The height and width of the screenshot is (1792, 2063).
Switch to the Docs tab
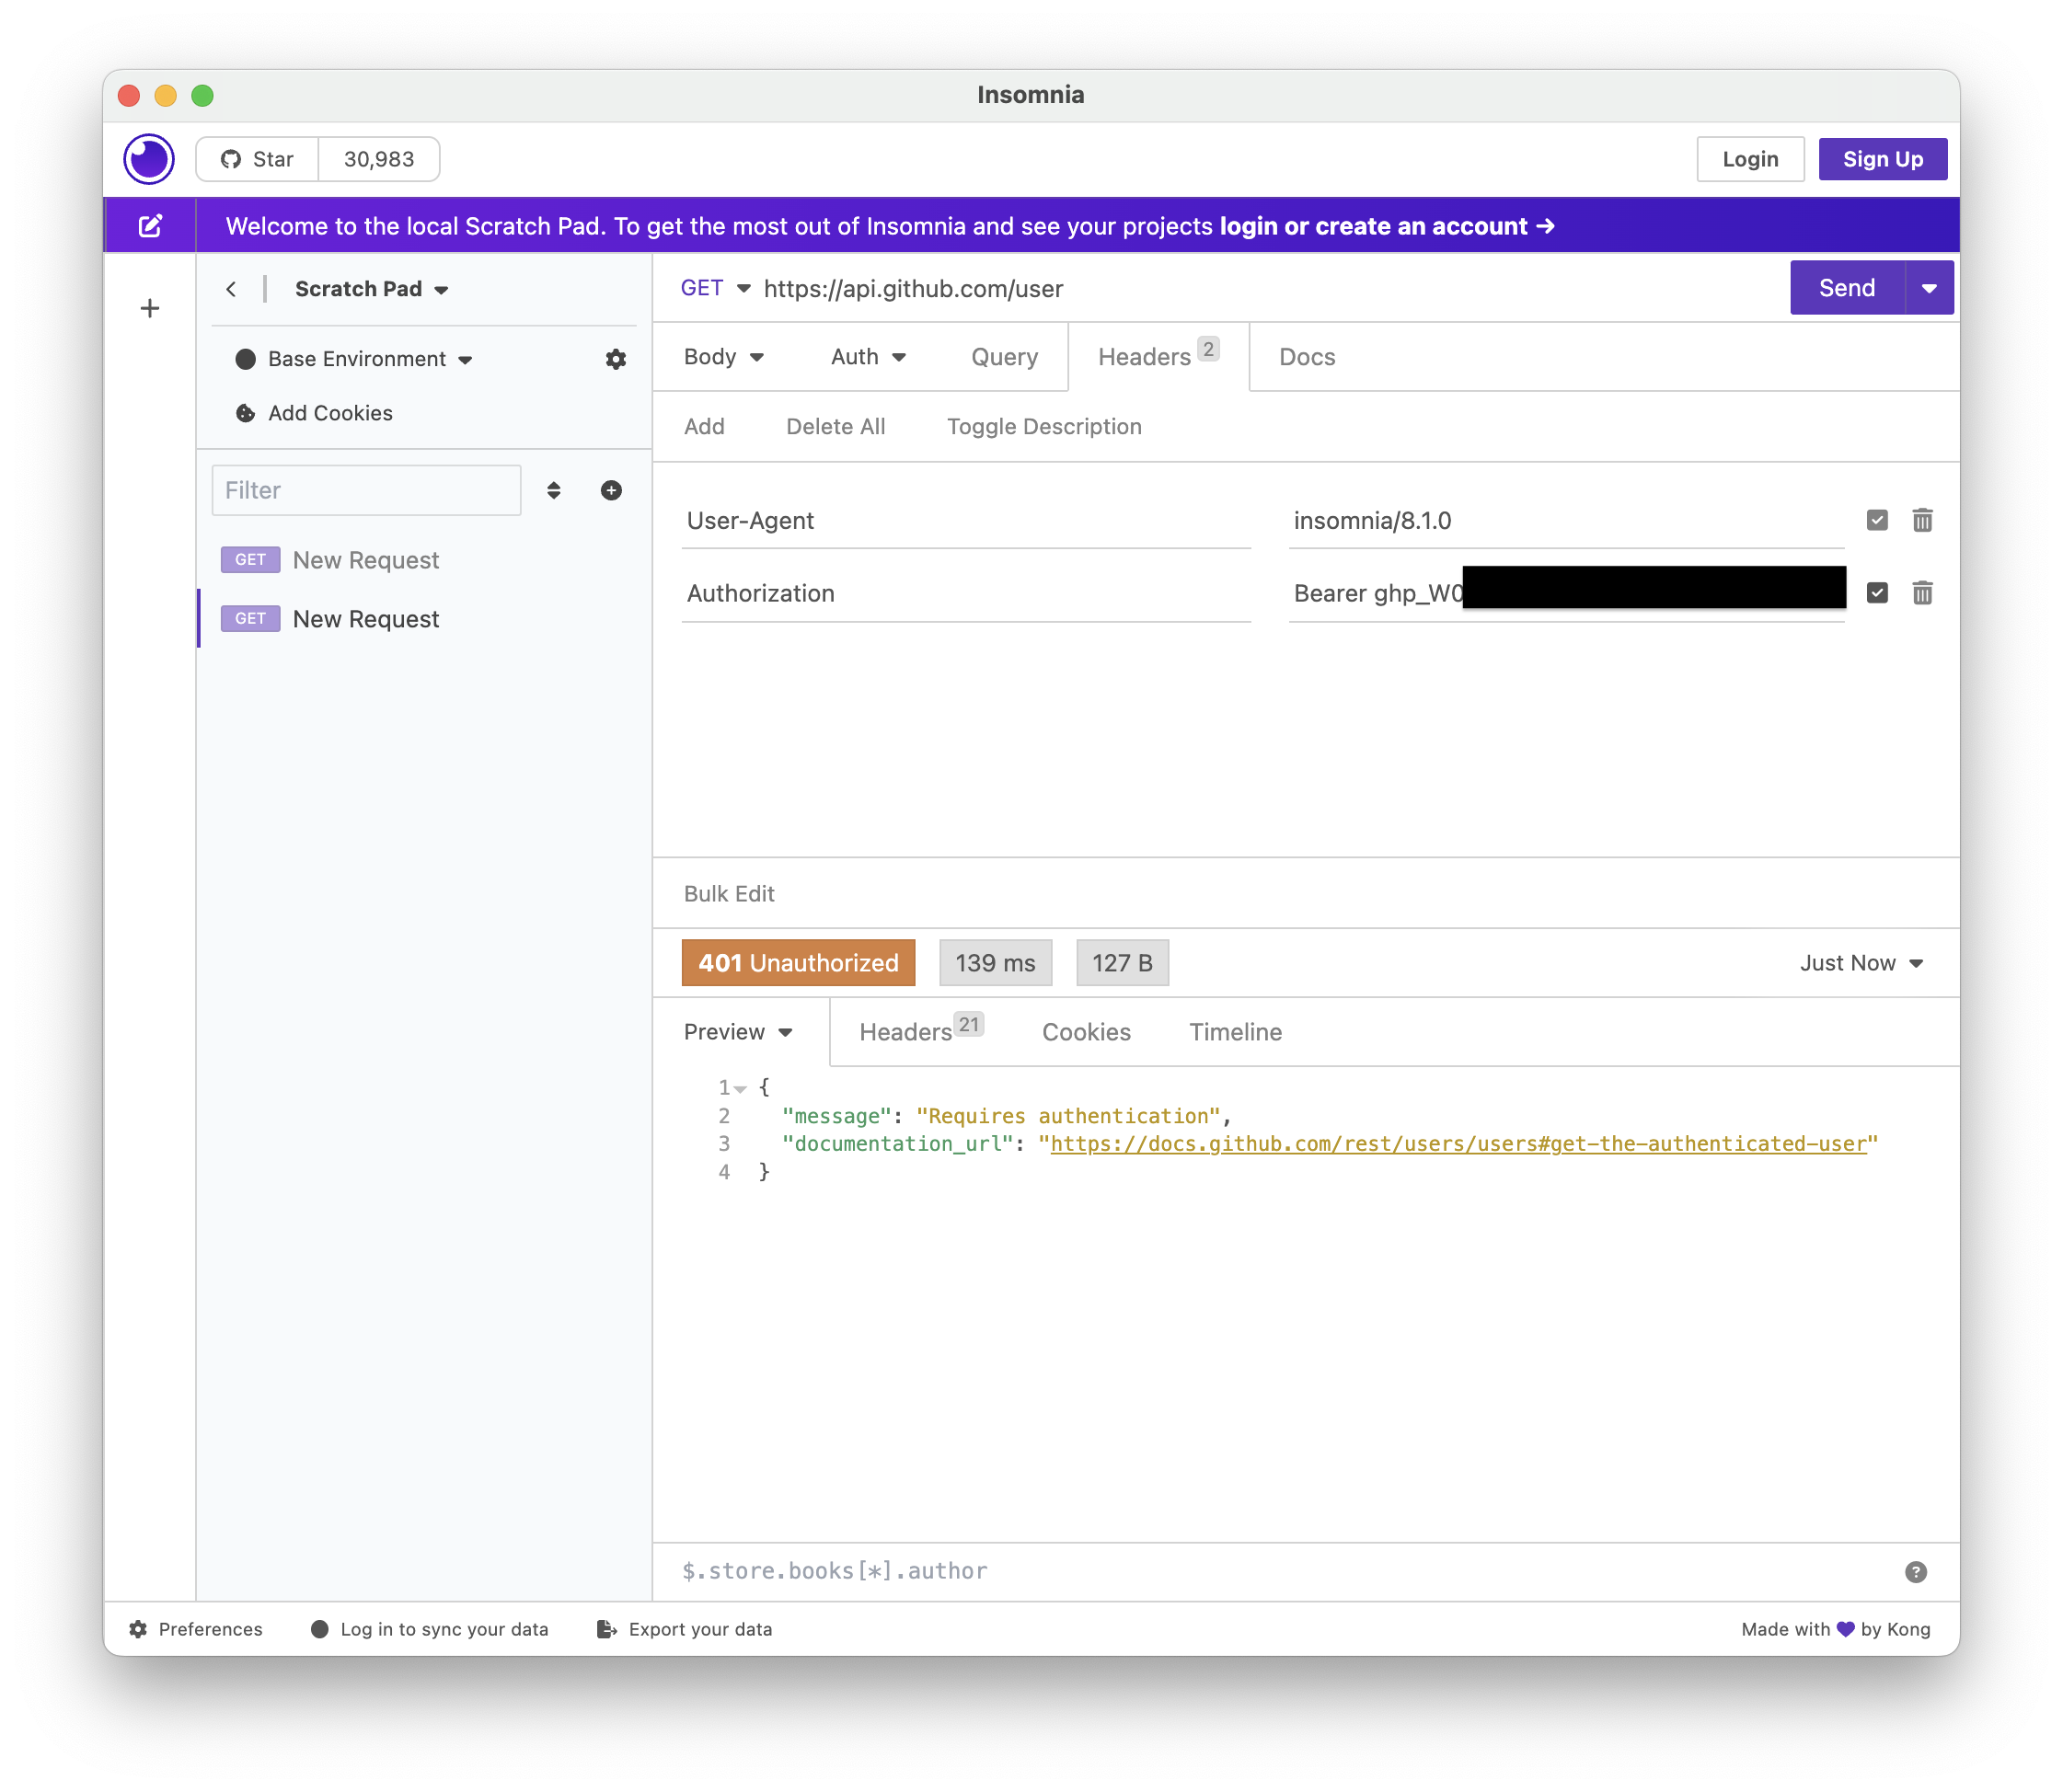pos(1306,357)
